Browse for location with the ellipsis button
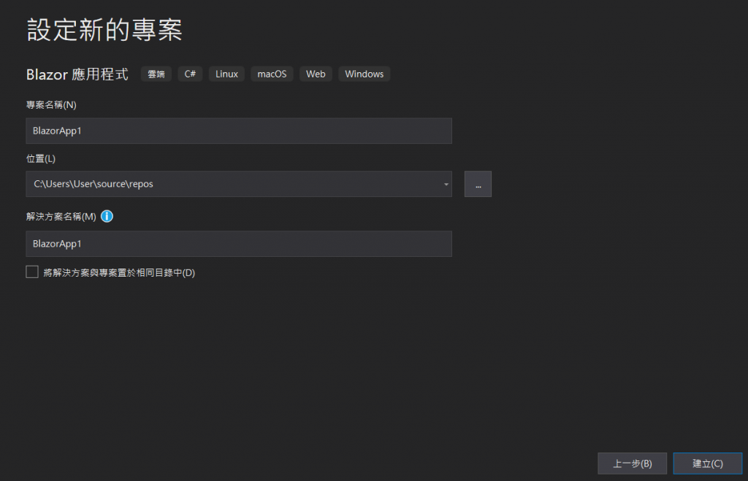Image resolution: width=748 pixels, height=481 pixels. coord(478,184)
